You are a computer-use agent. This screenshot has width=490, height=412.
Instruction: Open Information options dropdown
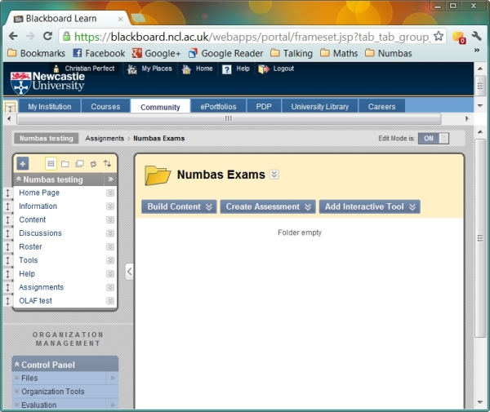click(110, 206)
